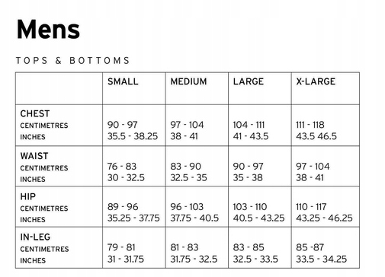Select the X-LARGE column header
Image resolution: width=385 pixels, height=277 pixels.
[316, 81]
